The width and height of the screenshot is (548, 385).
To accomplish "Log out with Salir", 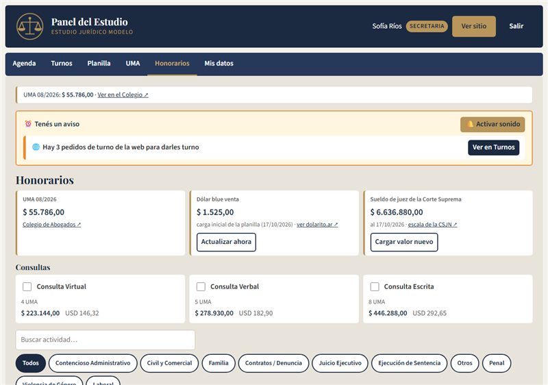I will point(516,26).
